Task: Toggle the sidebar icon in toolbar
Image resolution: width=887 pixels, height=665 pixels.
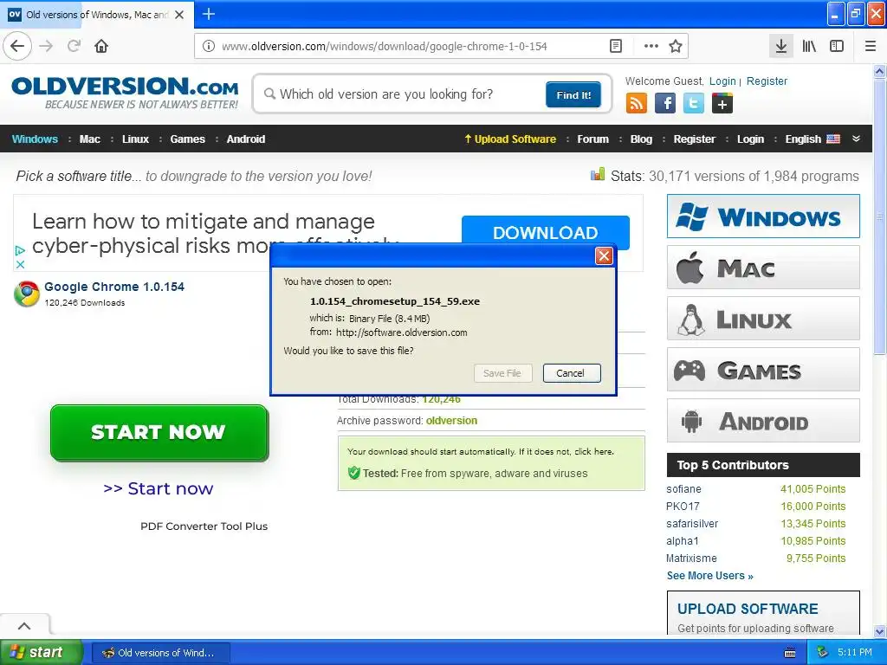Action: click(x=837, y=46)
